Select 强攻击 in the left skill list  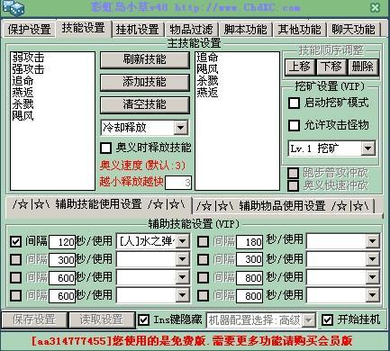click(x=28, y=69)
